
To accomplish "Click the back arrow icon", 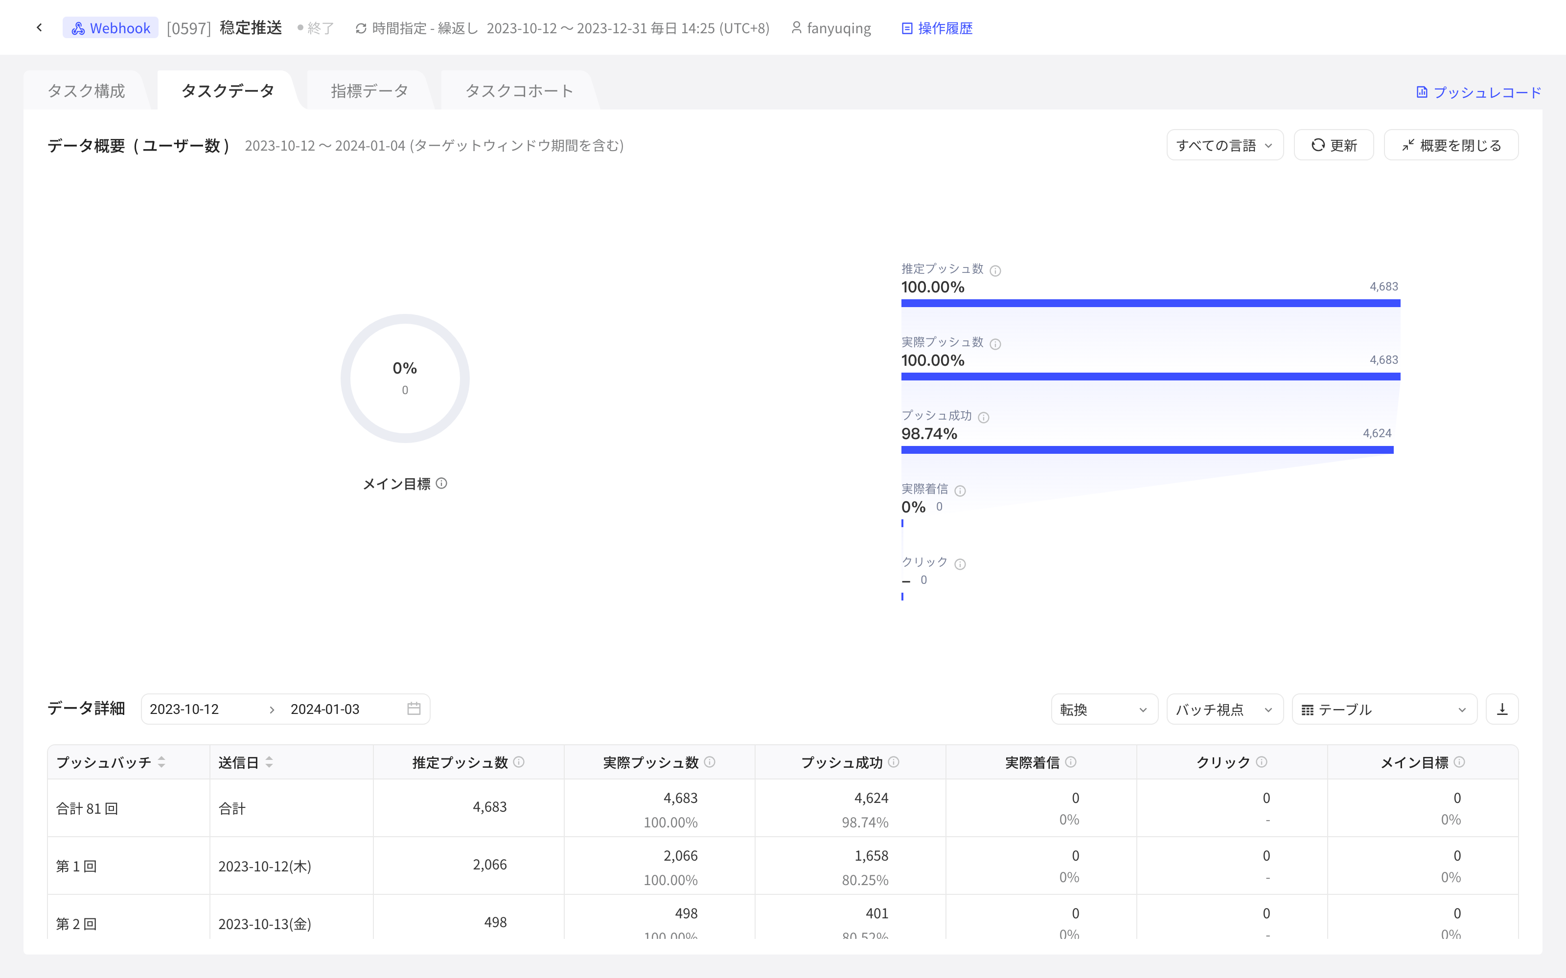I will click(40, 28).
